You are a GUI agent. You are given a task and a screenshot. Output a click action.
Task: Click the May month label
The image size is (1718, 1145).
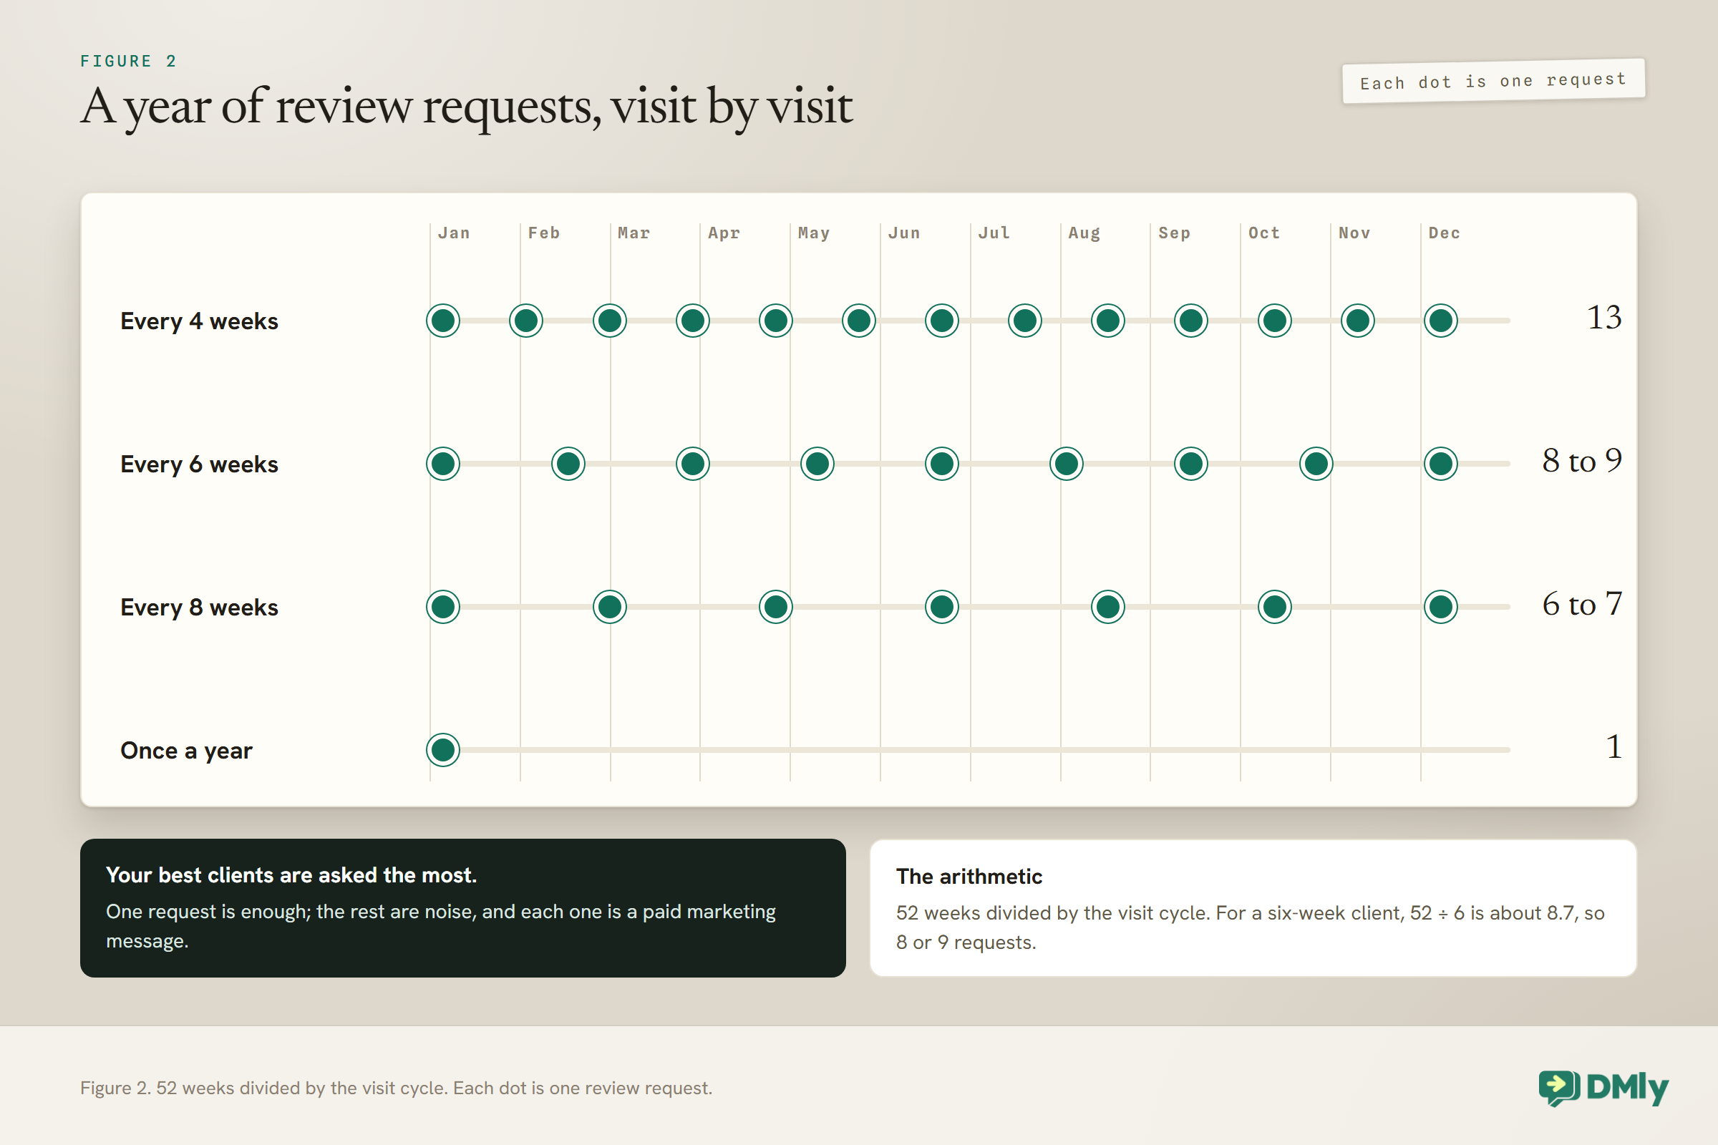(x=814, y=233)
